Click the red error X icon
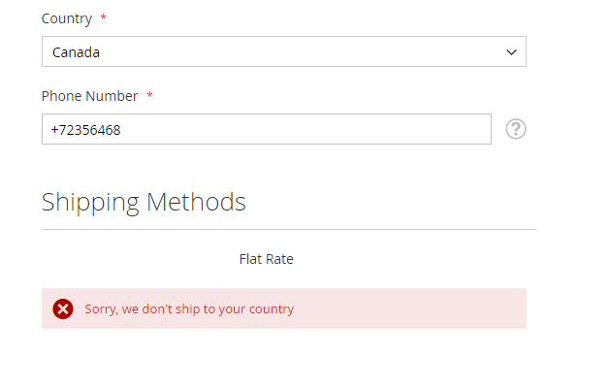 (x=63, y=309)
